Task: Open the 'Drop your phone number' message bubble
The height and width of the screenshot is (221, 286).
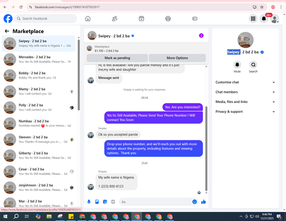Action: (x=153, y=149)
